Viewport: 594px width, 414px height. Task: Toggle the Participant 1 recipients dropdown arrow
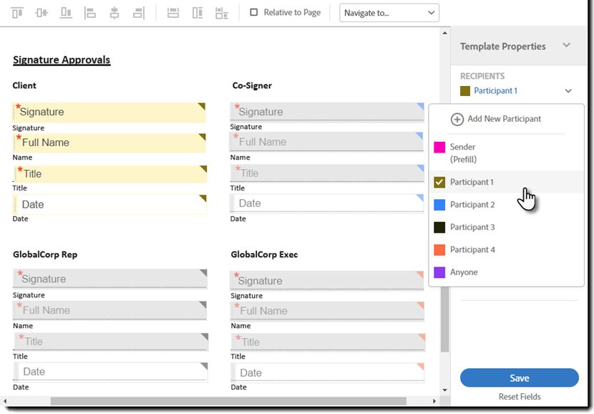click(568, 91)
